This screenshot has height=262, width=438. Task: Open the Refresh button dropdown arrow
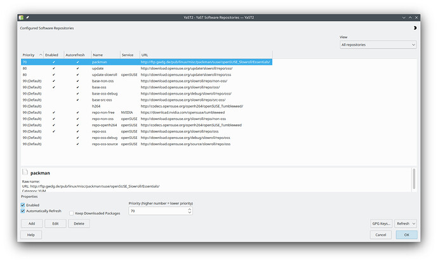414,223
